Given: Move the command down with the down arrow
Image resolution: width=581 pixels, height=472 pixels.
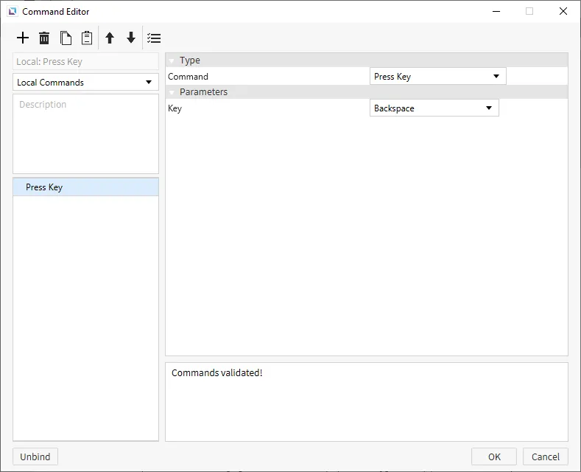Looking at the screenshot, I should (131, 38).
